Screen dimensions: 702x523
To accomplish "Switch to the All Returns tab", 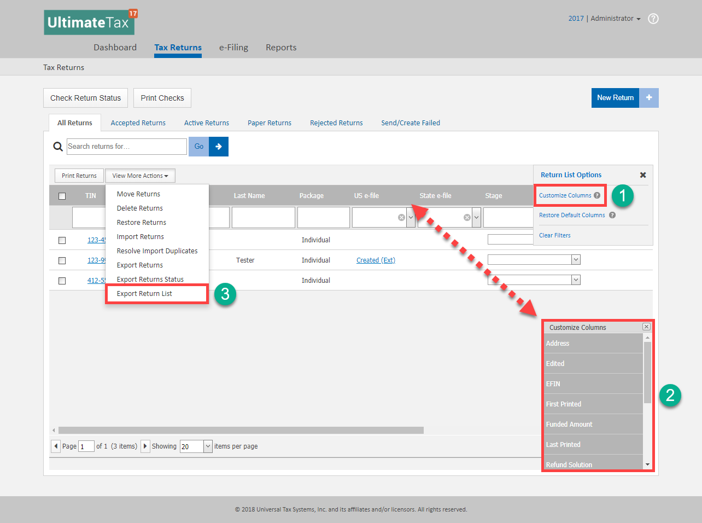I will click(x=75, y=123).
